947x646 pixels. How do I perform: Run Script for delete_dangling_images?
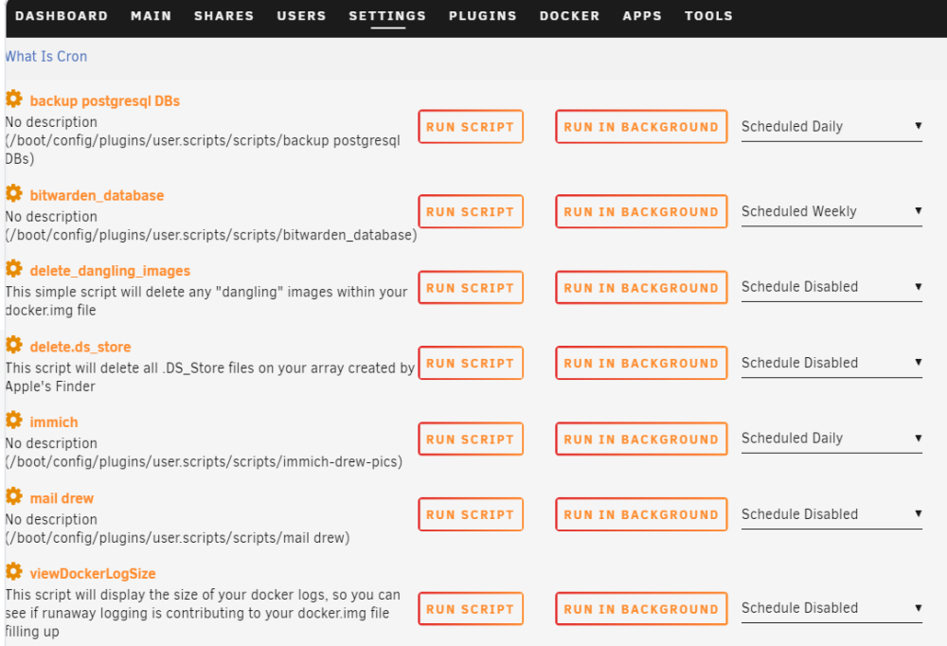pyautogui.click(x=471, y=288)
